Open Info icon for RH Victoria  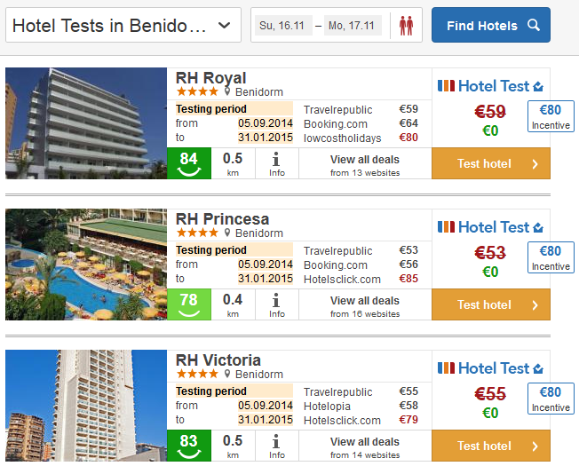(x=276, y=446)
